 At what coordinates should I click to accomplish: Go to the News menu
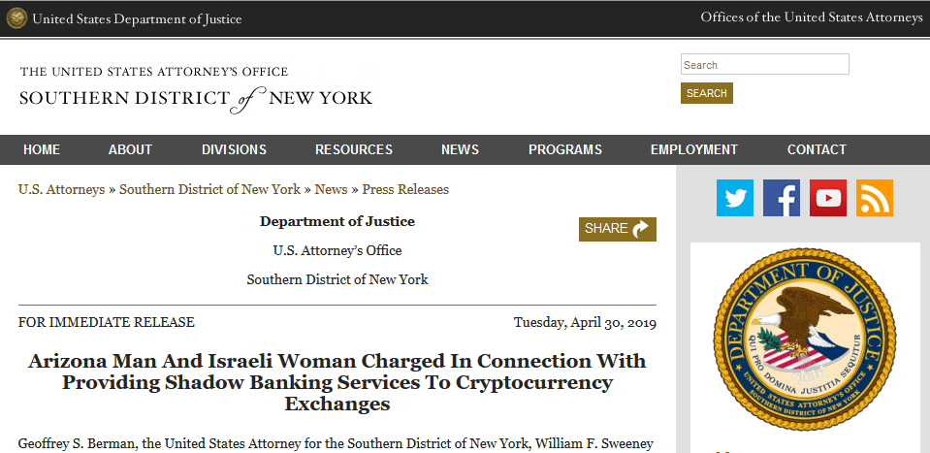click(460, 149)
